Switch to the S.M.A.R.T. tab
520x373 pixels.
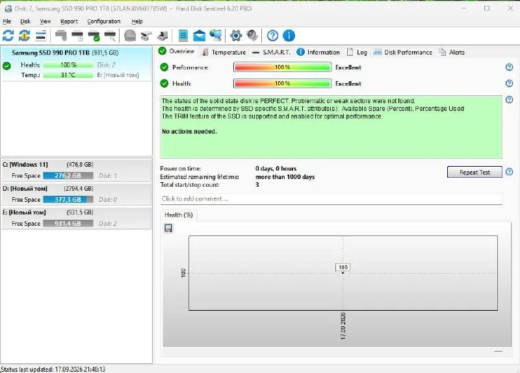click(x=271, y=53)
